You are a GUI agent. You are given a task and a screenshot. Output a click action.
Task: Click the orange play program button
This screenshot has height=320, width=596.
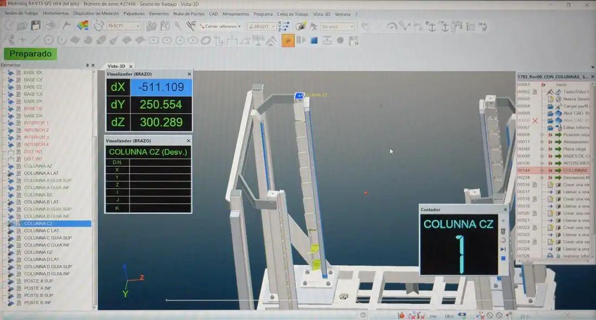pos(288,40)
